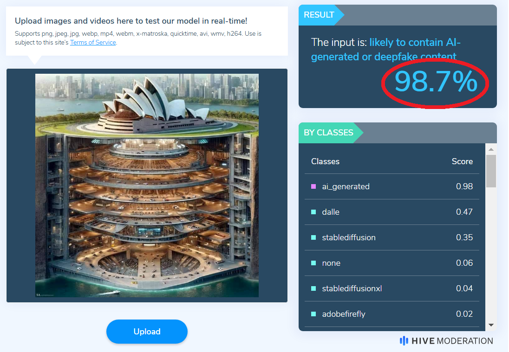Click the purple ai_generated class marker
509x352 pixels.
click(313, 186)
